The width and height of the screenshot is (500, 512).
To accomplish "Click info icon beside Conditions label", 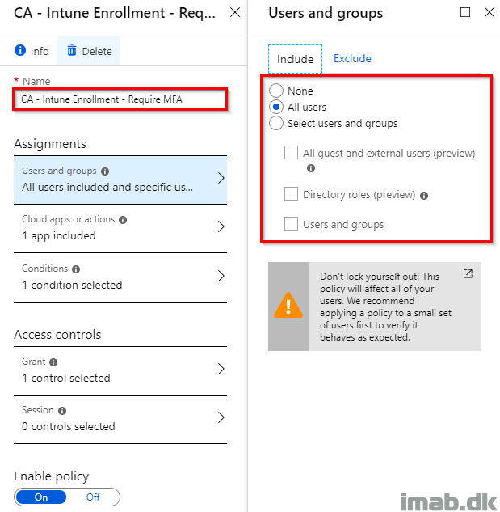I will click(x=76, y=269).
